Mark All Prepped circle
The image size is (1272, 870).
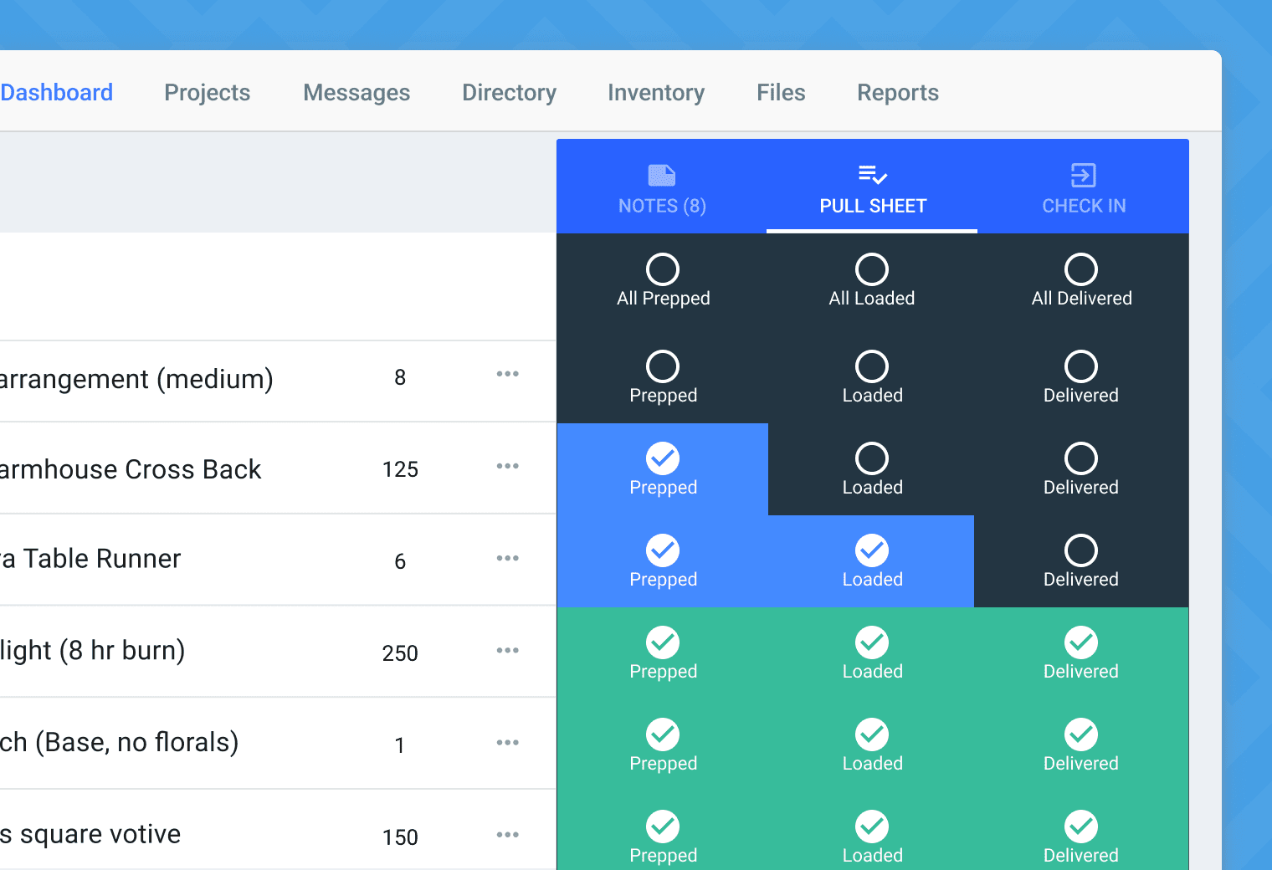coord(663,269)
